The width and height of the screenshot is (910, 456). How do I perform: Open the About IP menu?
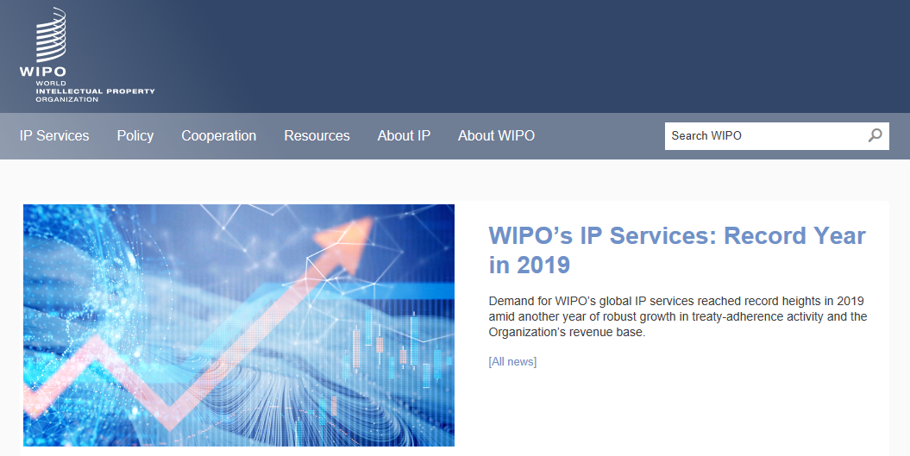404,135
